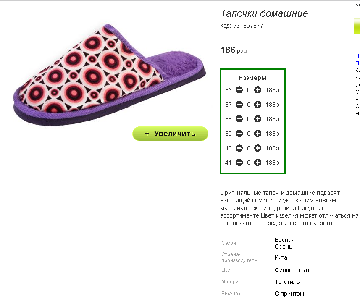
Task: Increase quantity for size 41
Action: point(258,163)
